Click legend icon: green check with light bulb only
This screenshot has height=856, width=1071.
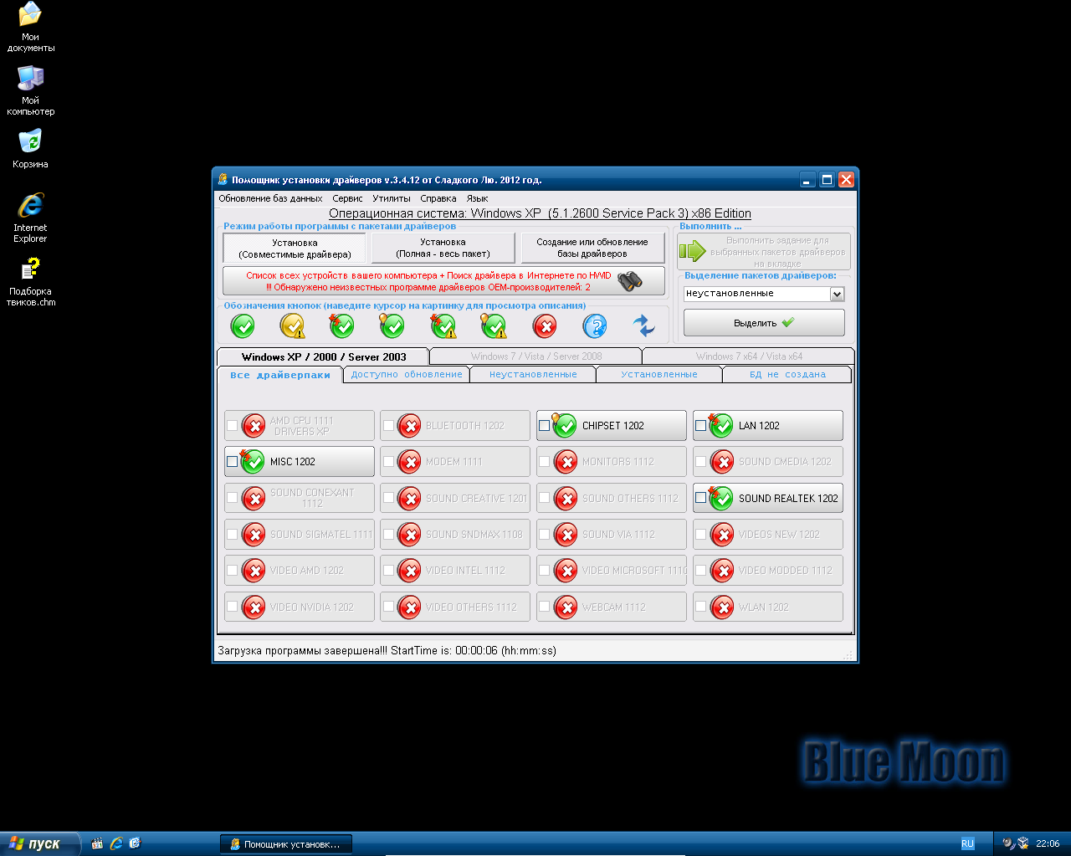click(392, 325)
